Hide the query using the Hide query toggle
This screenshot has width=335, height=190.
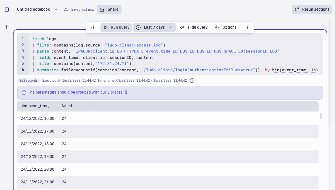click(x=193, y=27)
